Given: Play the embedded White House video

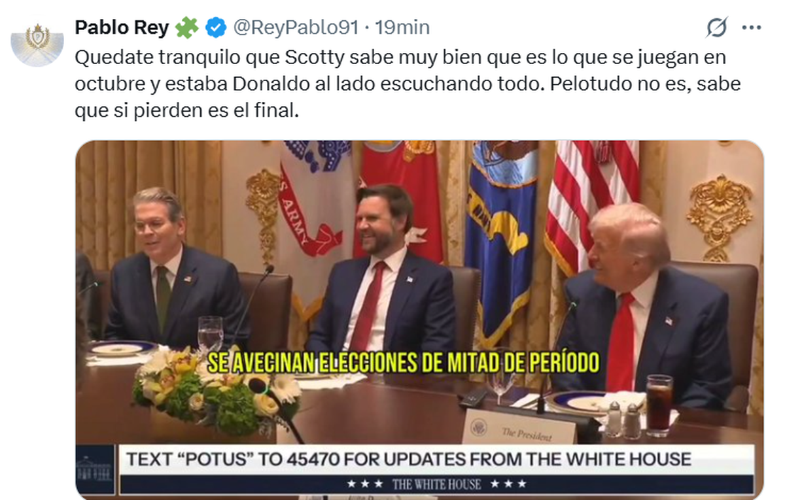Looking at the screenshot, I should pyautogui.click(x=419, y=319).
